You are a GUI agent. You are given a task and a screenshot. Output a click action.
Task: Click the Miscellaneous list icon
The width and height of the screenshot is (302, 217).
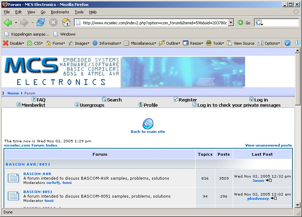pos(126,43)
